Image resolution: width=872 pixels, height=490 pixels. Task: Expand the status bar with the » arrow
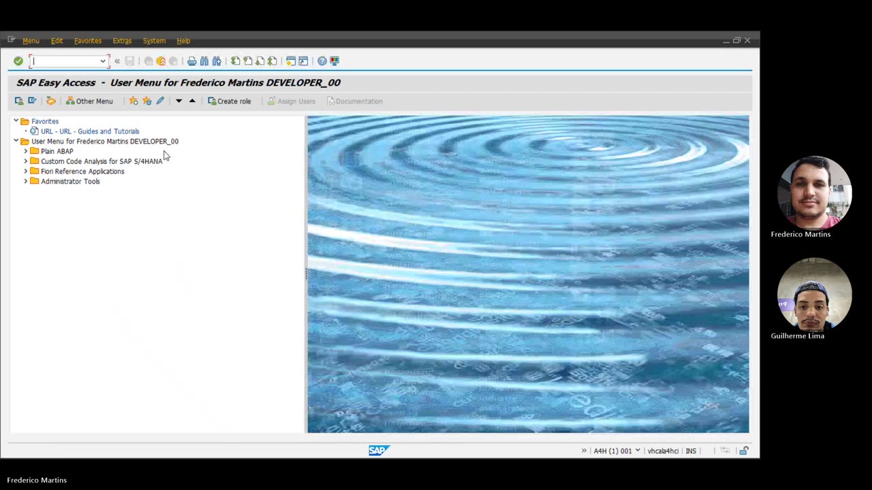click(584, 451)
